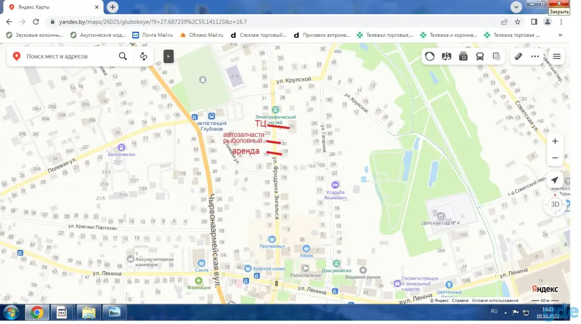Zoom out with the minus button
Screen dimensions: 581x324
(x=555, y=158)
